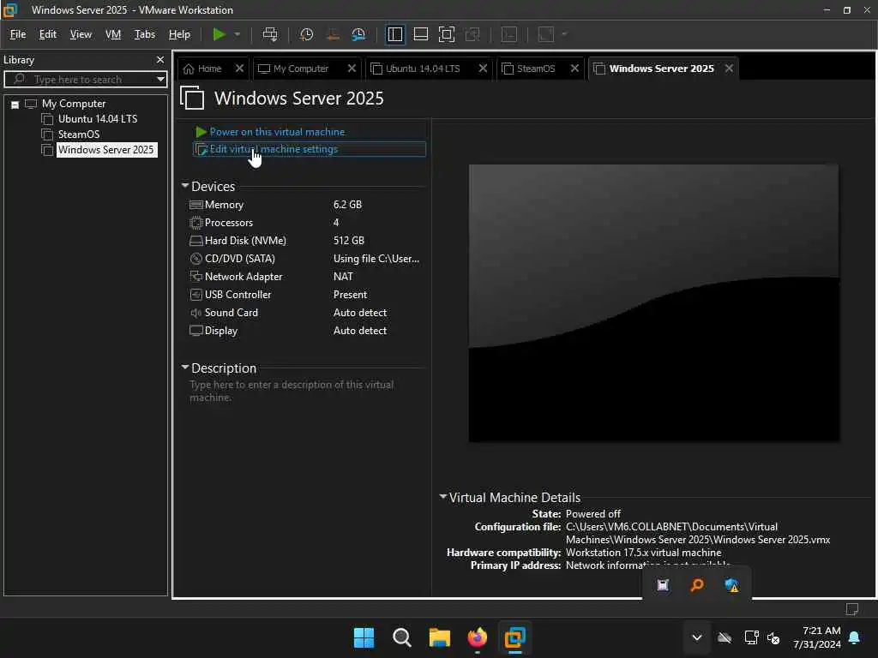Click the Processors device icon
The image size is (878, 658).
[196, 223]
